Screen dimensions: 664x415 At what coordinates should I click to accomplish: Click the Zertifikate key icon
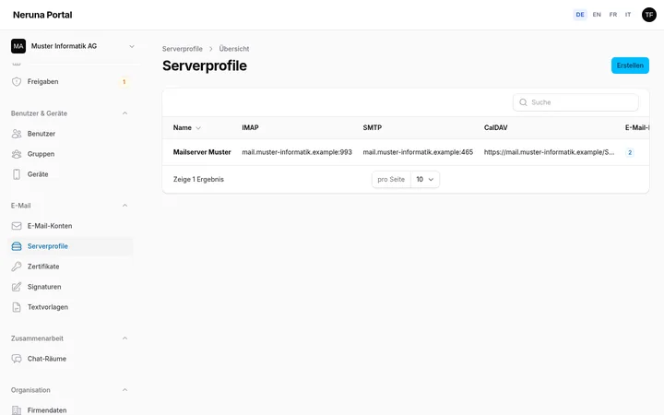[17, 267]
